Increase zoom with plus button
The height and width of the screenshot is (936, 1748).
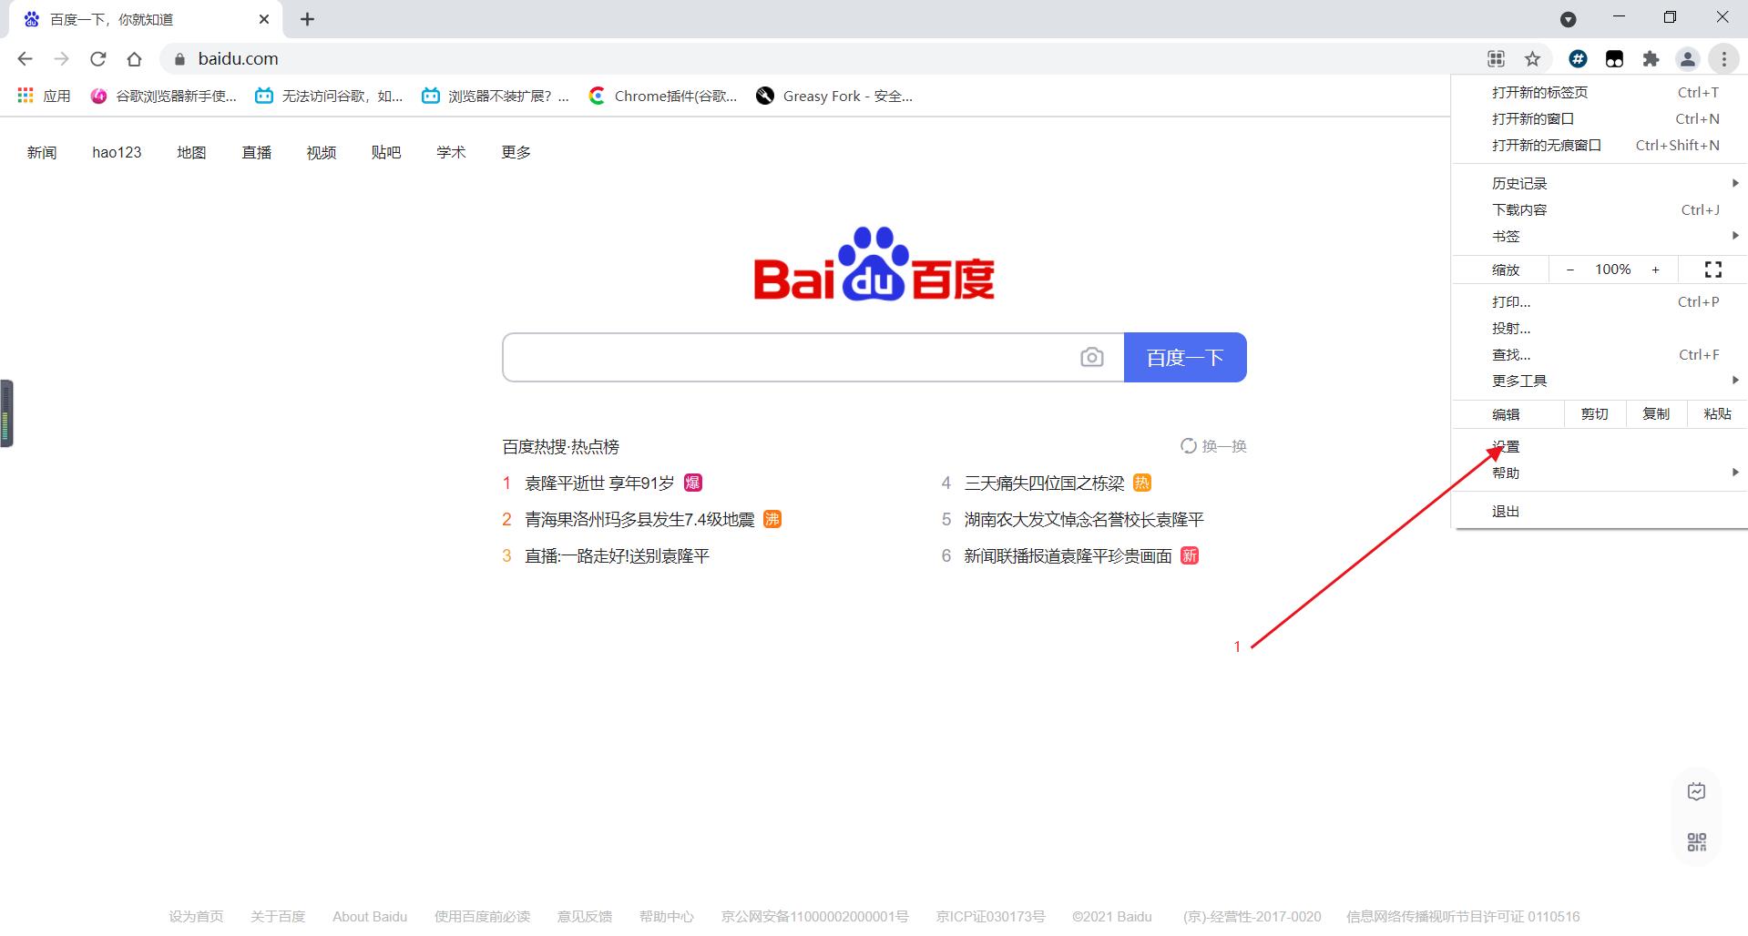pos(1655,270)
